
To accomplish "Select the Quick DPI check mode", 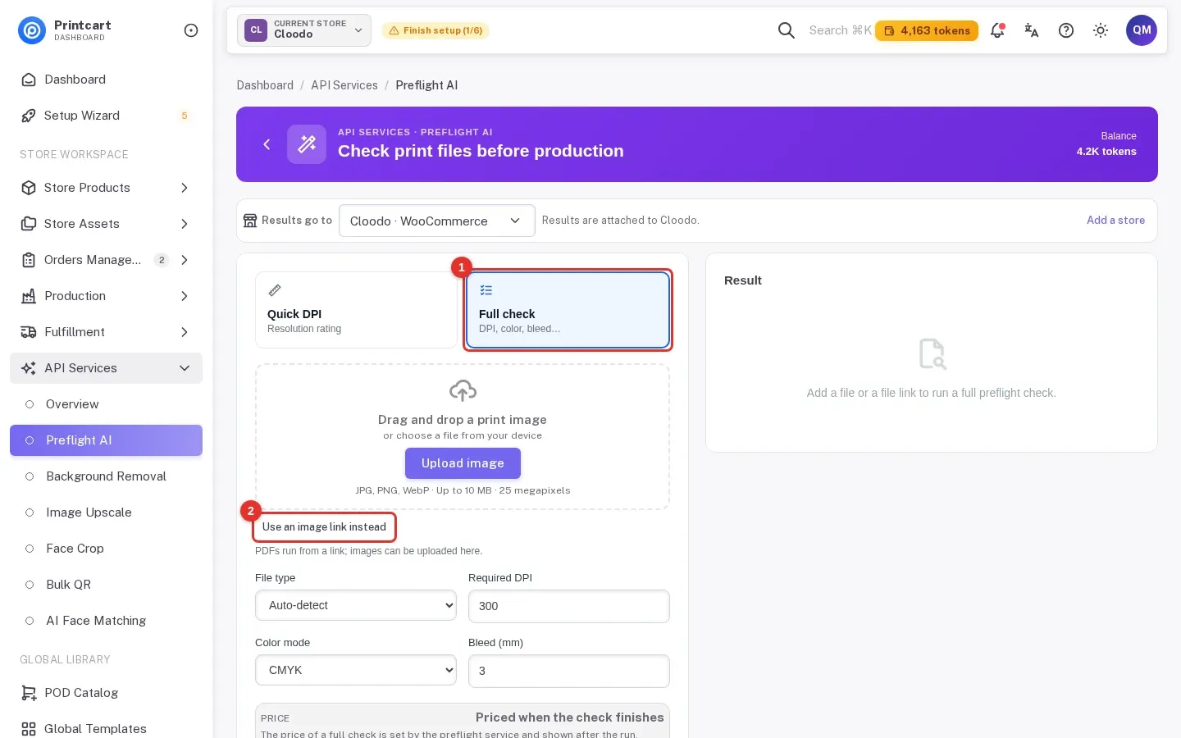I will click(356, 310).
